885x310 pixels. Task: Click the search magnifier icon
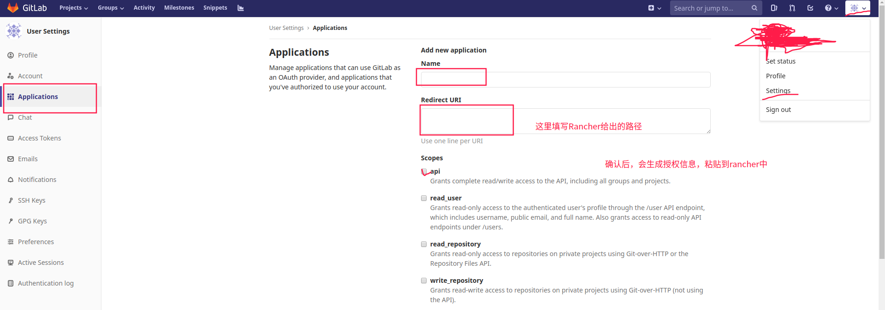tap(754, 8)
